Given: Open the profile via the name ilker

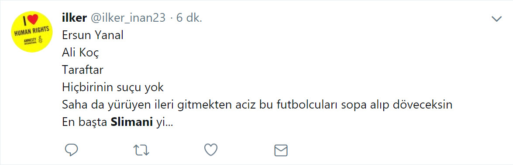Looking at the screenshot, I should (74, 18).
